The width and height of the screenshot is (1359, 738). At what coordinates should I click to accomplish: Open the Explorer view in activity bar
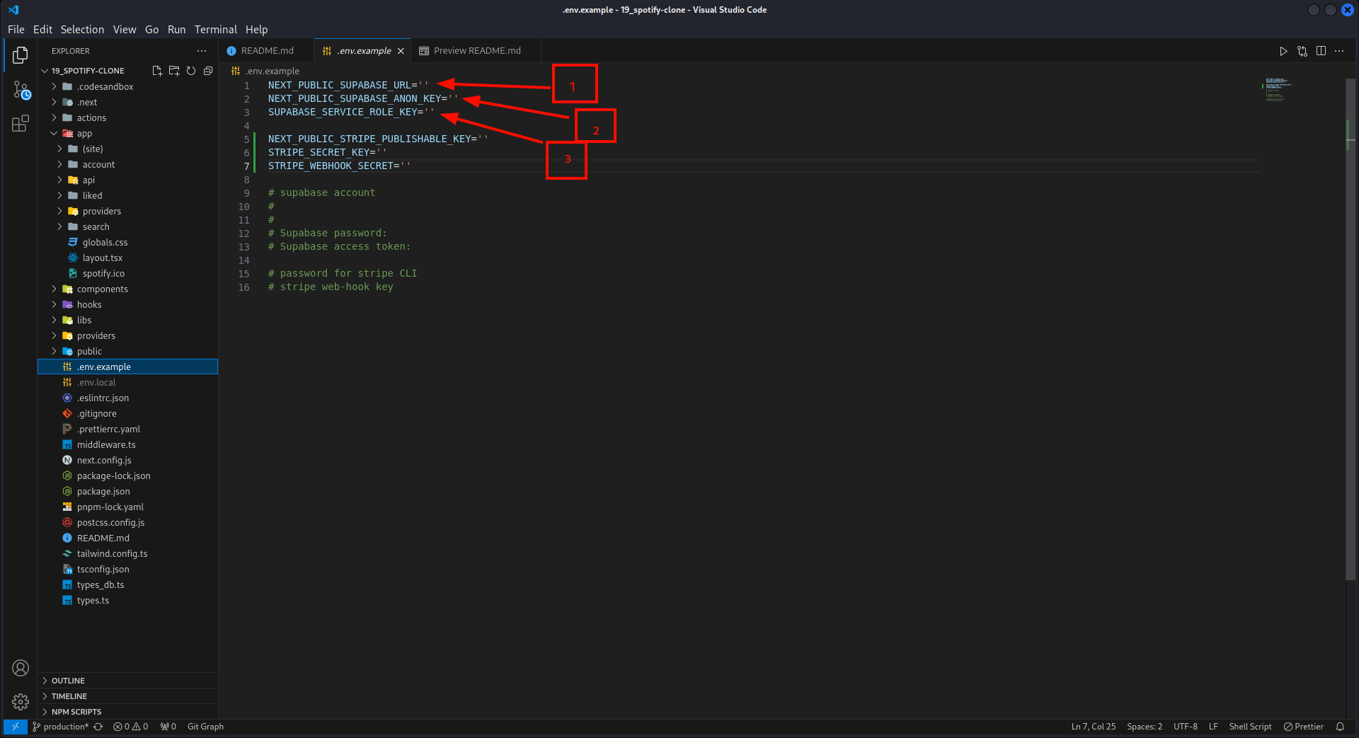[21, 54]
